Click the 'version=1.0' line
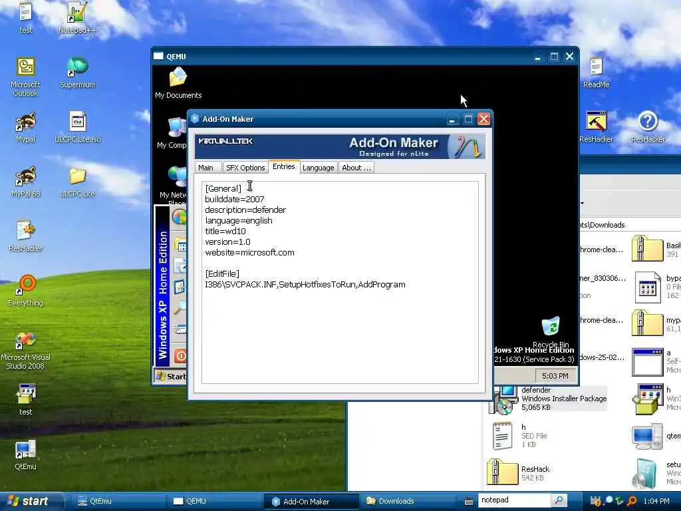 pyautogui.click(x=227, y=242)
